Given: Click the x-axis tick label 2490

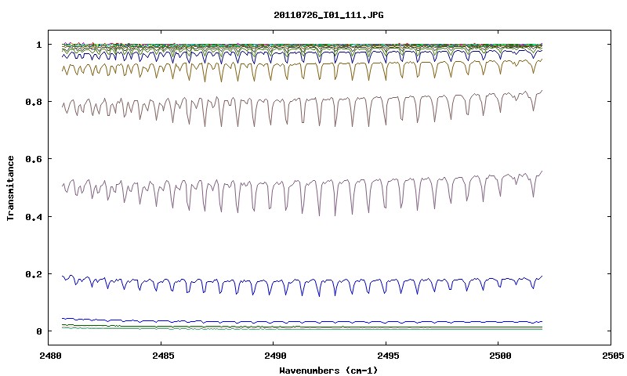Looking at the screenshot, I should [x=276, y=356].
